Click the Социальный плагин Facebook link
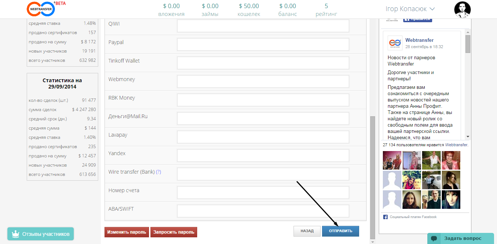The width and height of the screenshot is (497, 244). point(413,217)
